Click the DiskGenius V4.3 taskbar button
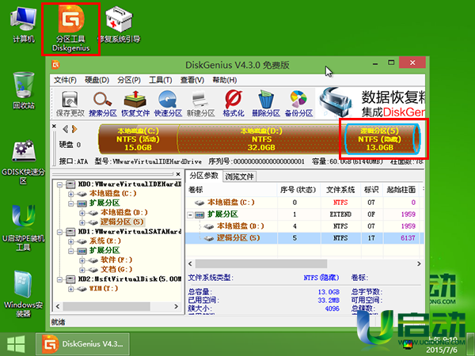The width and height of the screenshot is (475, 356). tap(82, 344)
